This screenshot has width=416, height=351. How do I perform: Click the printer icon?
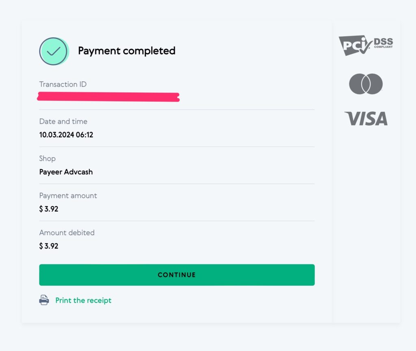(44, 300)
